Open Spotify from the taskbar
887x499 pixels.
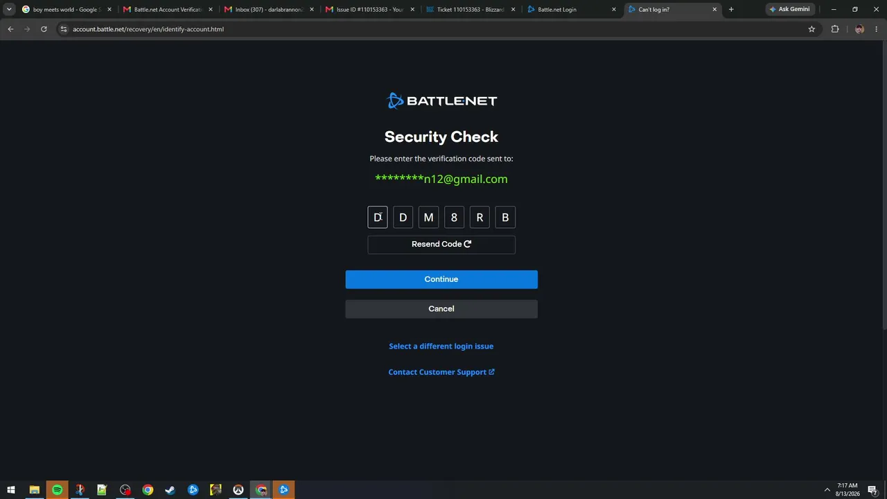click(x=57, y=490)
